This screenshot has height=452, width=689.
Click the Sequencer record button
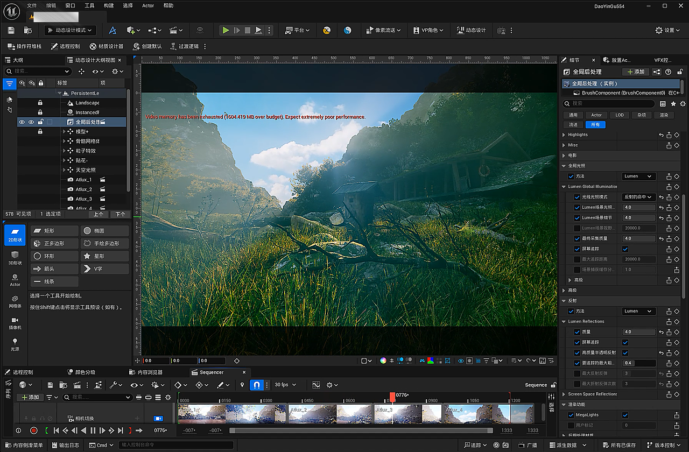click(x=33, y=430)
